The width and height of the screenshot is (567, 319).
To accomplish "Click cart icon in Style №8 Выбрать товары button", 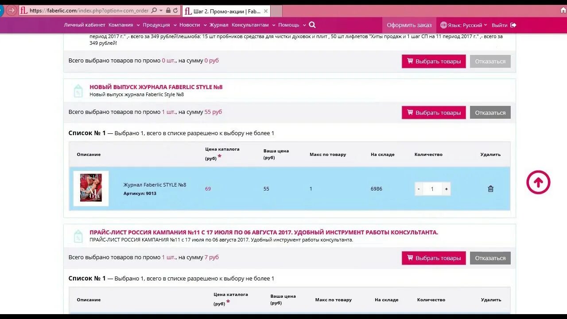I will tap(410, 112).
